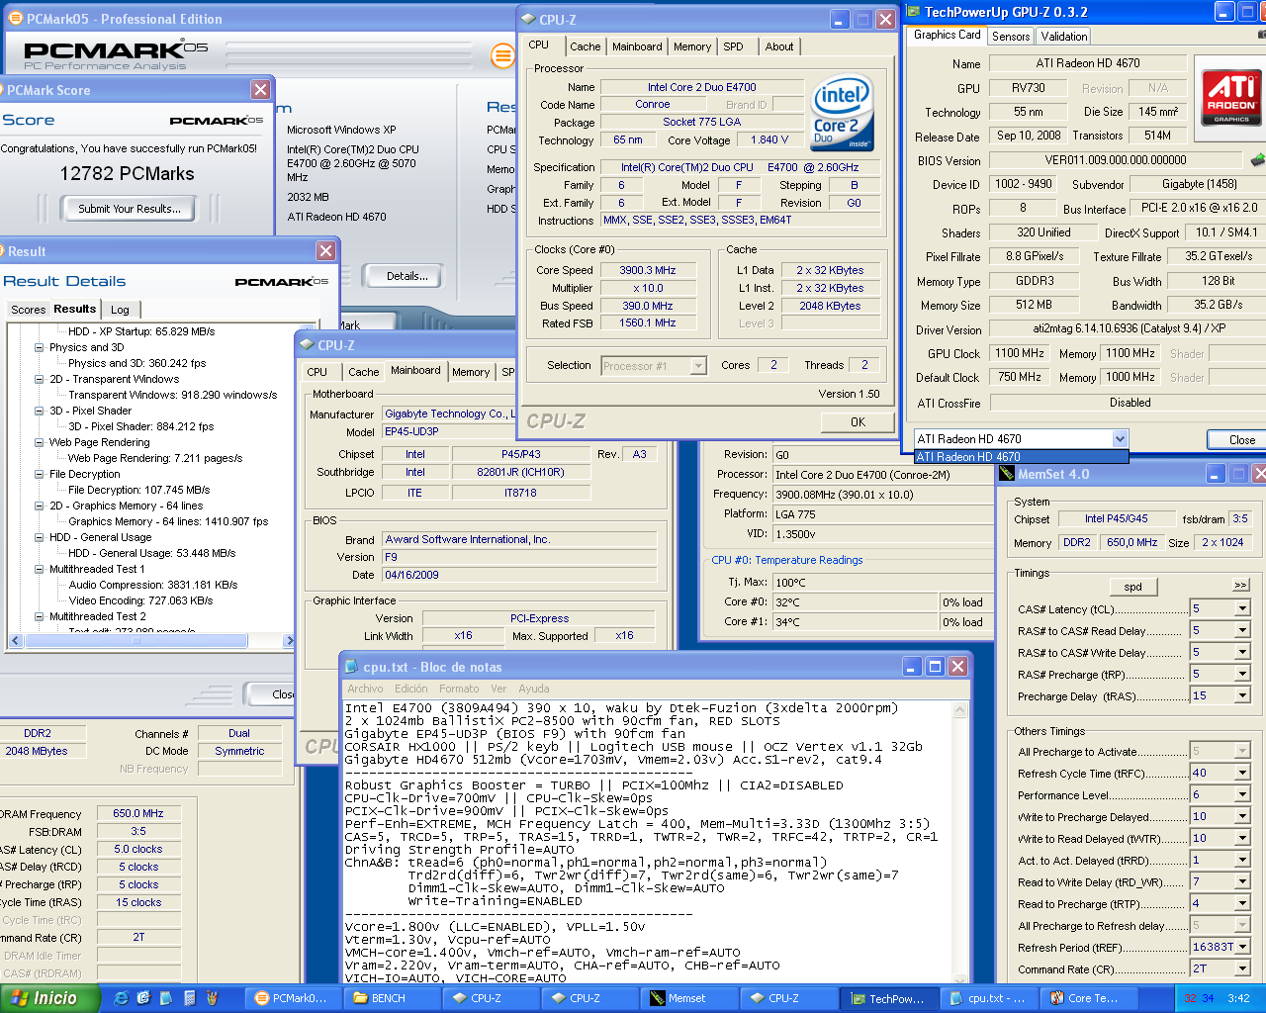The height and width of the screenshot is (1013, 1266).
Task: Switch to the Validation tab in GPU-Z
Action: [x=1064, y=36]
